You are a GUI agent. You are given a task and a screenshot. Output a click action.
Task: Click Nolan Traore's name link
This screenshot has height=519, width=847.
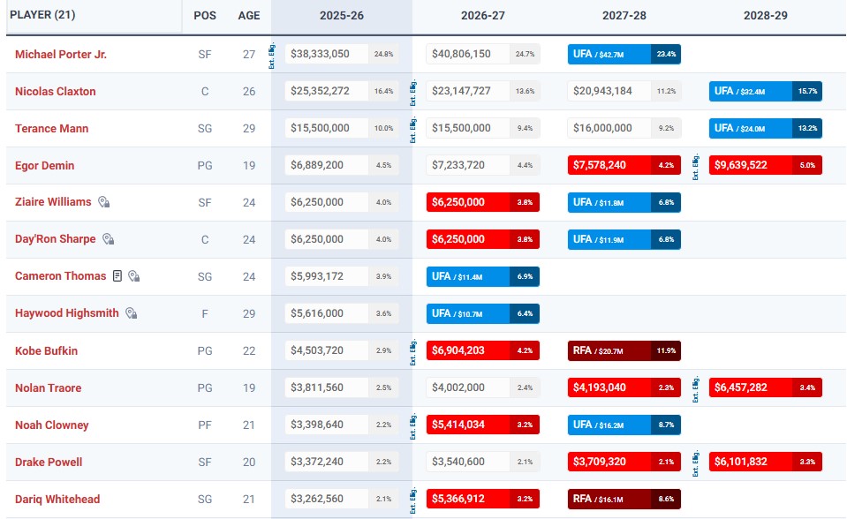click(48, 387)
